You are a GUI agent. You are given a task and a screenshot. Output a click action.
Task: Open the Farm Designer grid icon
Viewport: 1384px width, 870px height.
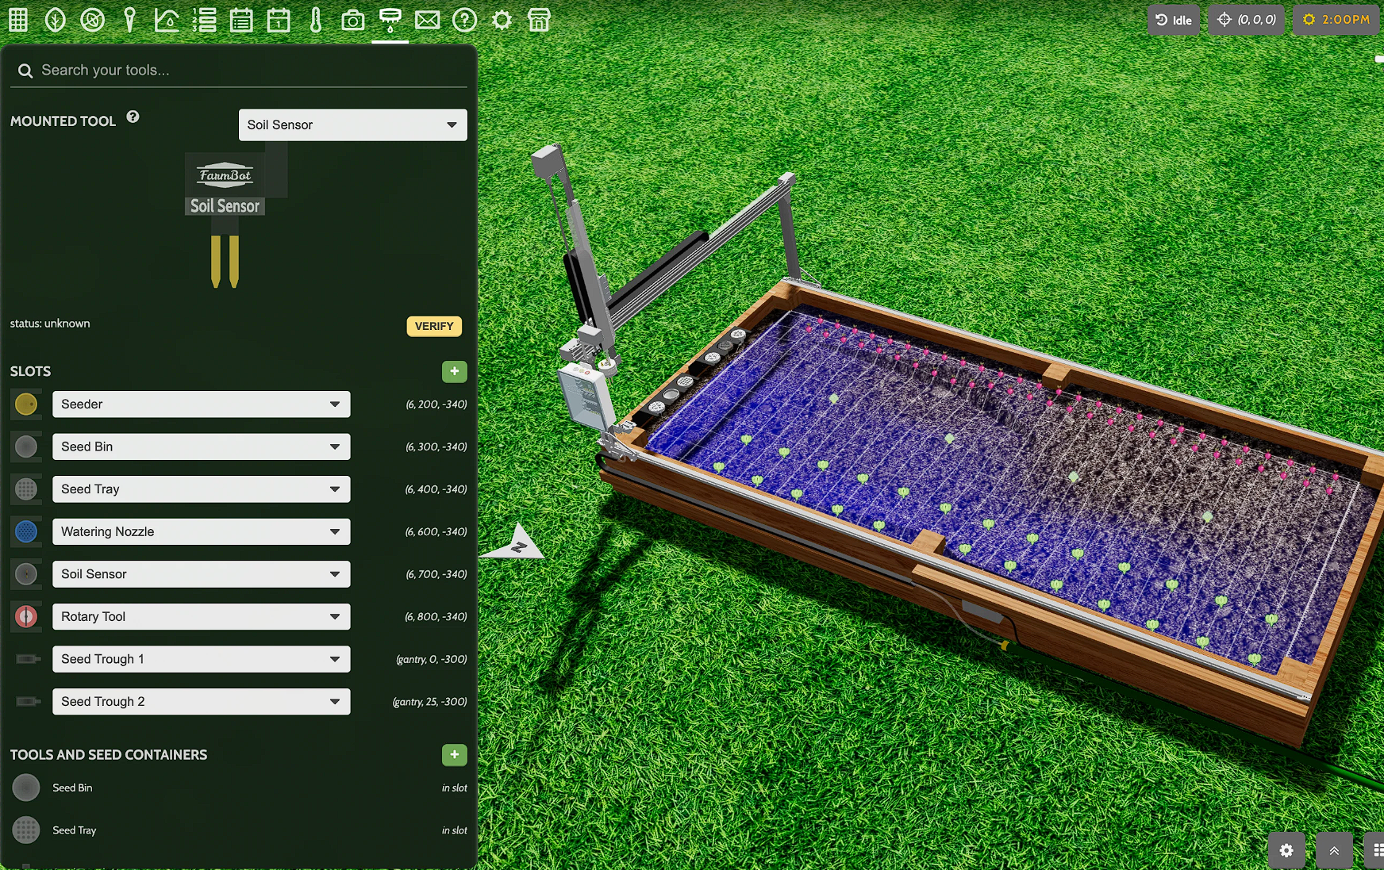18,20
